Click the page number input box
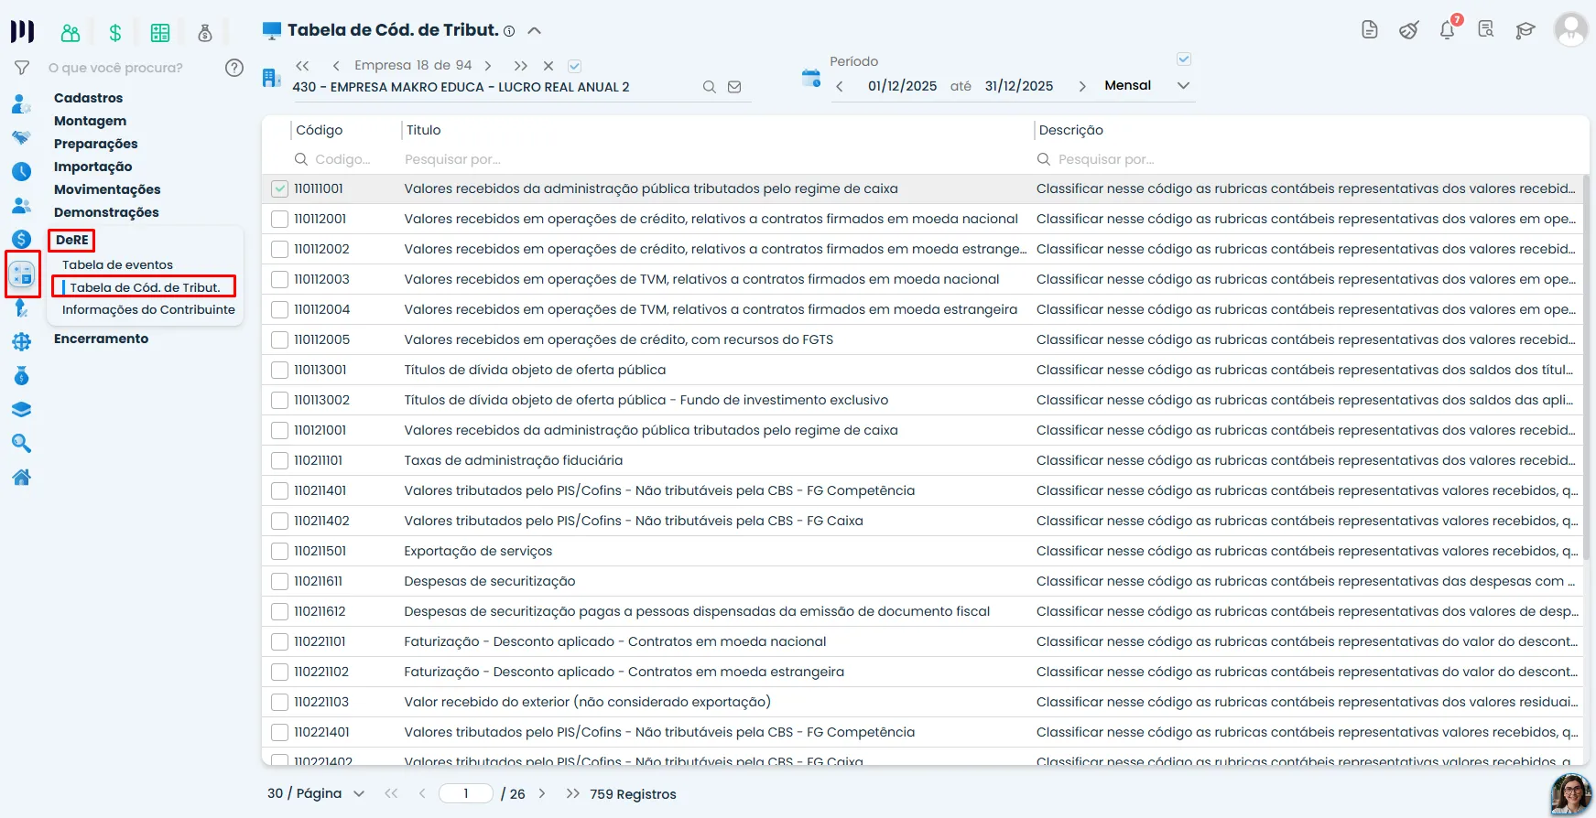Image resolution: width=1596 pixels, height=818 pixels. coord(466,793)
